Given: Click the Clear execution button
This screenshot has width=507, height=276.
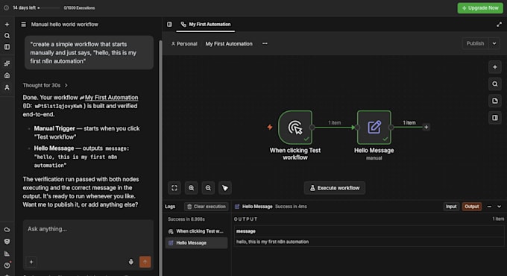Looking at the screenshot, I should click(207, 207).
